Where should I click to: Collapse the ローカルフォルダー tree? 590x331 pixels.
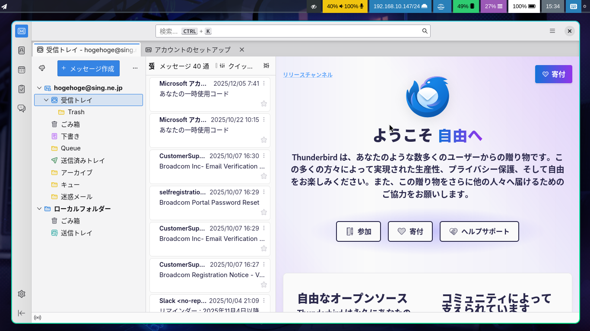(x=39, y=209)
